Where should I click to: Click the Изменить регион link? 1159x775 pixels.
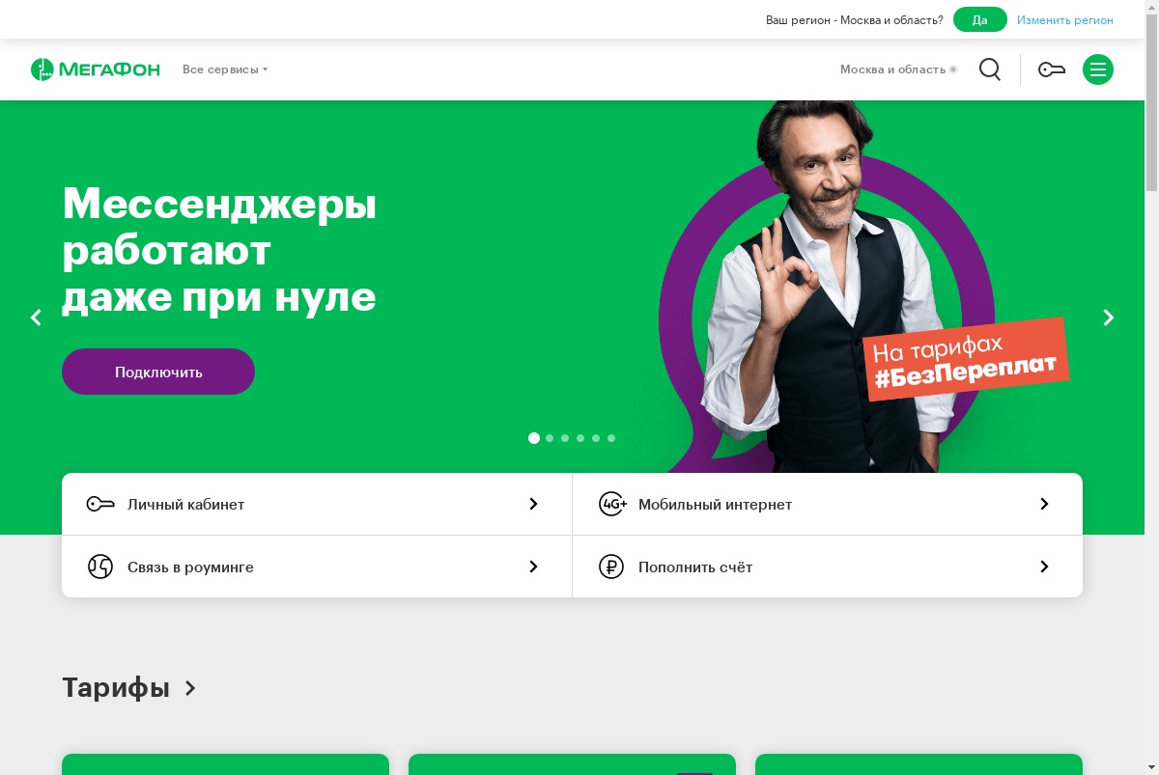pyautogui.click(x=1065, y=19)
